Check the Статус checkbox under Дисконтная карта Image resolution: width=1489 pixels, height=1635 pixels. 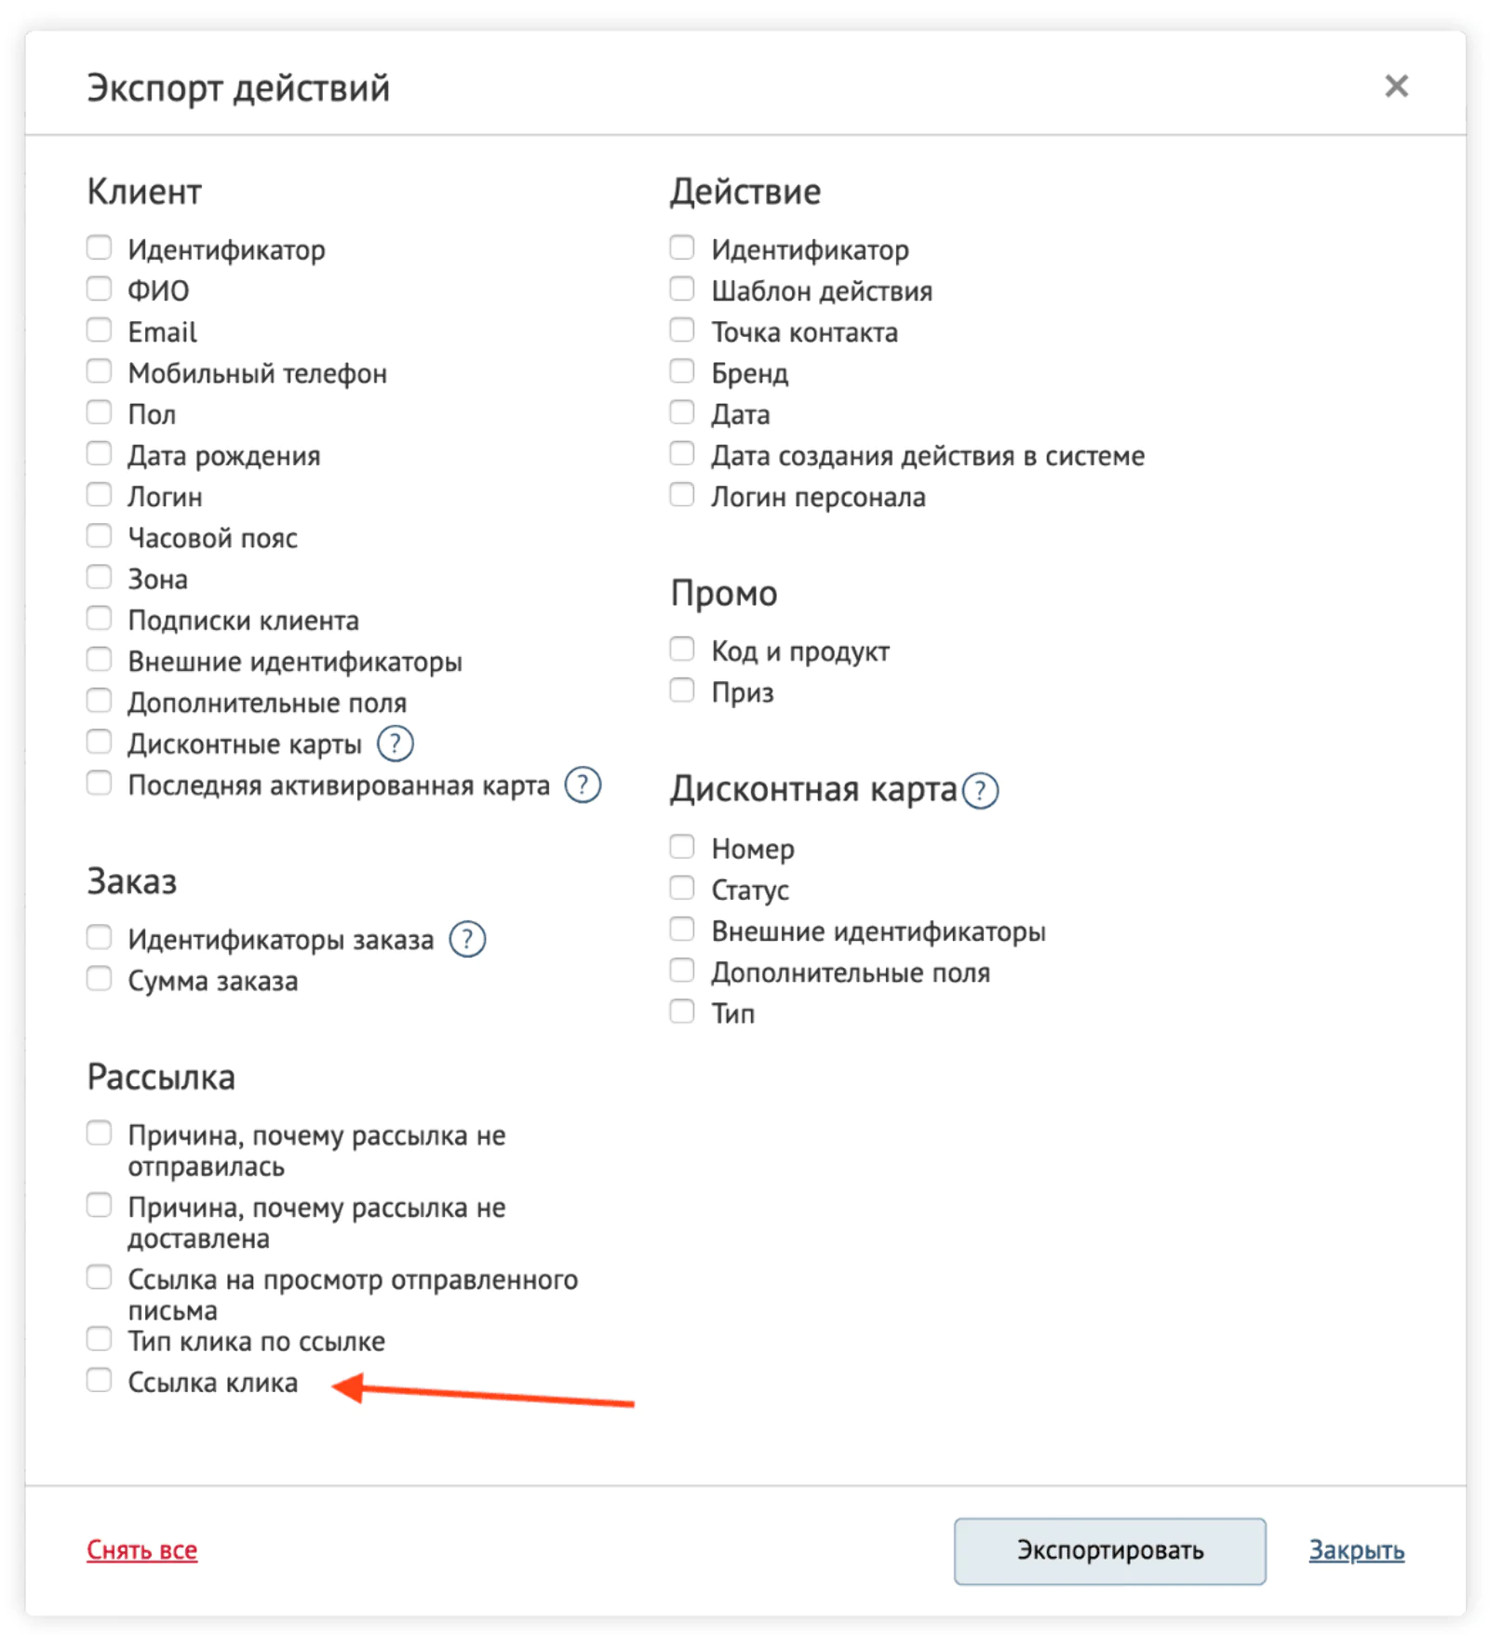point(682,888)
